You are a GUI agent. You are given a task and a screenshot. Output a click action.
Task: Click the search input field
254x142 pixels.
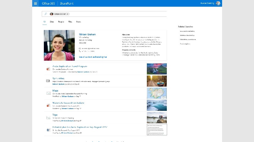click(x=104, y=14)
